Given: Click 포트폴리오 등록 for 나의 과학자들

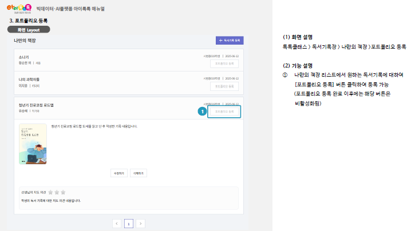Looking at the screenshot, I should [224, 86].
